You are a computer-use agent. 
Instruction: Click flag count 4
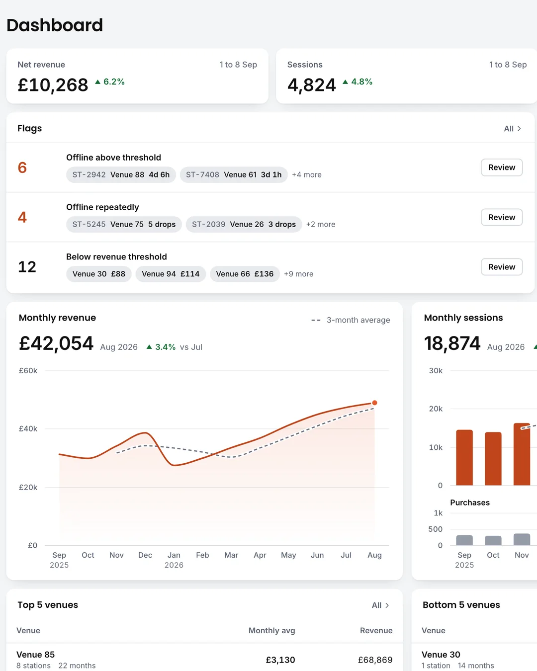click(22, 217)
